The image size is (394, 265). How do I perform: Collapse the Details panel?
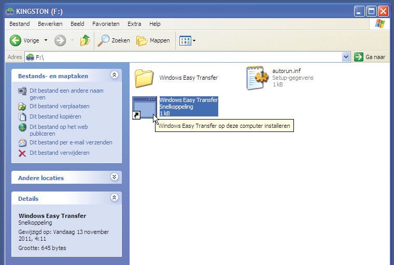[x=115, y=198]
